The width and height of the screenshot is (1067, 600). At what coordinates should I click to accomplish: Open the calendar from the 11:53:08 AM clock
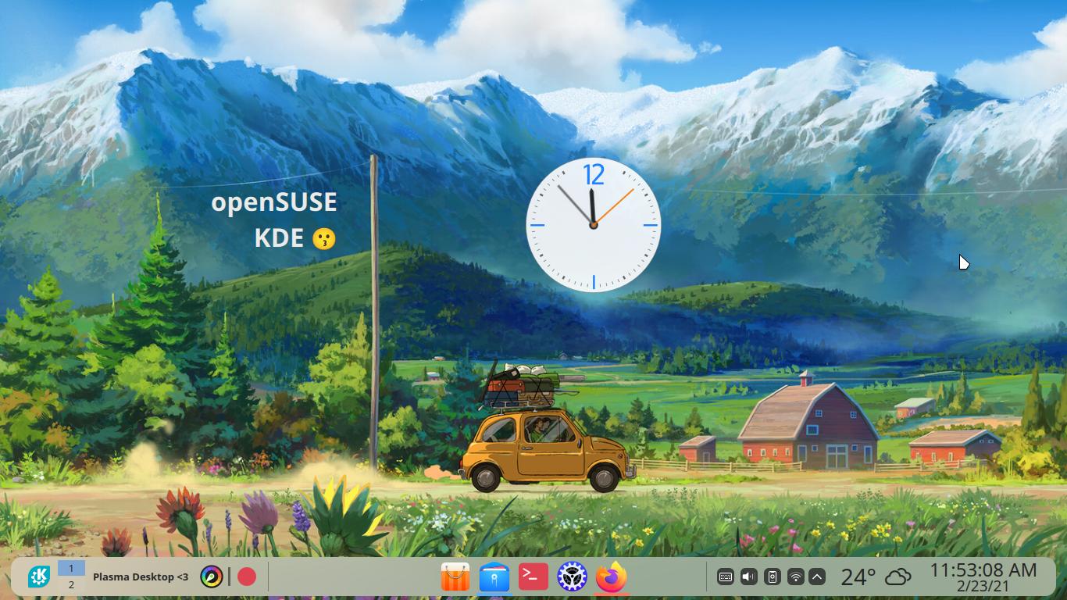point(983,570)
